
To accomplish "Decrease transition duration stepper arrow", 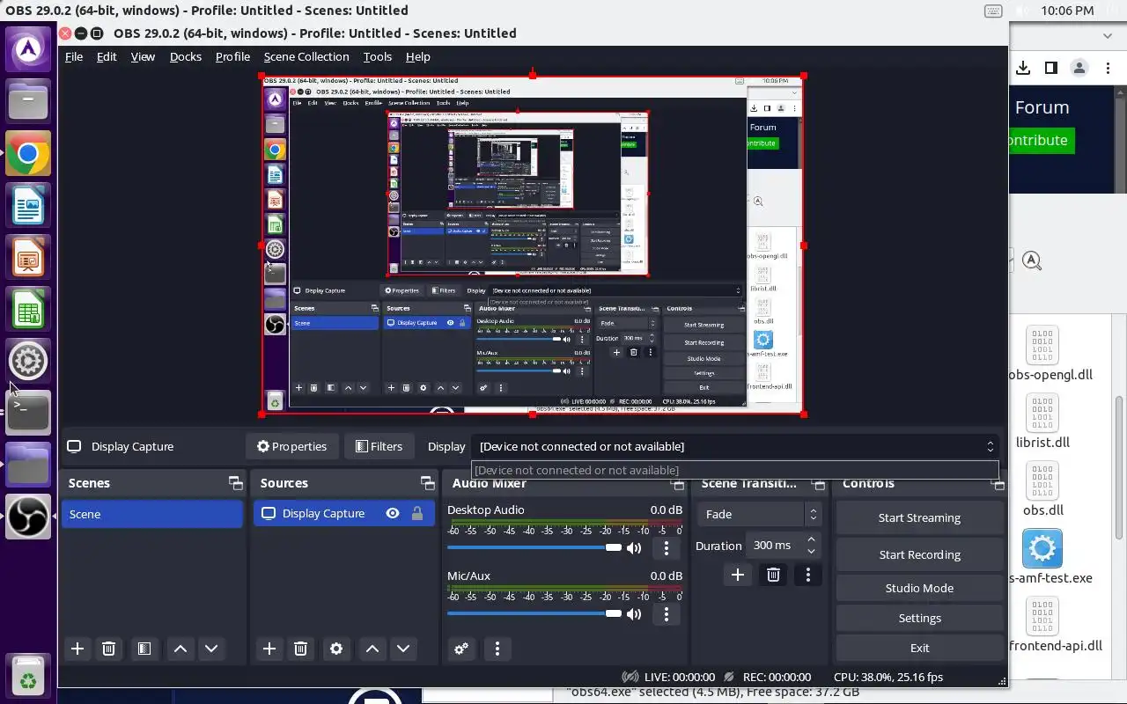I will pos(811,552).
